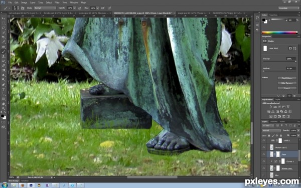Toggle airbrush mode next to Flow

103,8
